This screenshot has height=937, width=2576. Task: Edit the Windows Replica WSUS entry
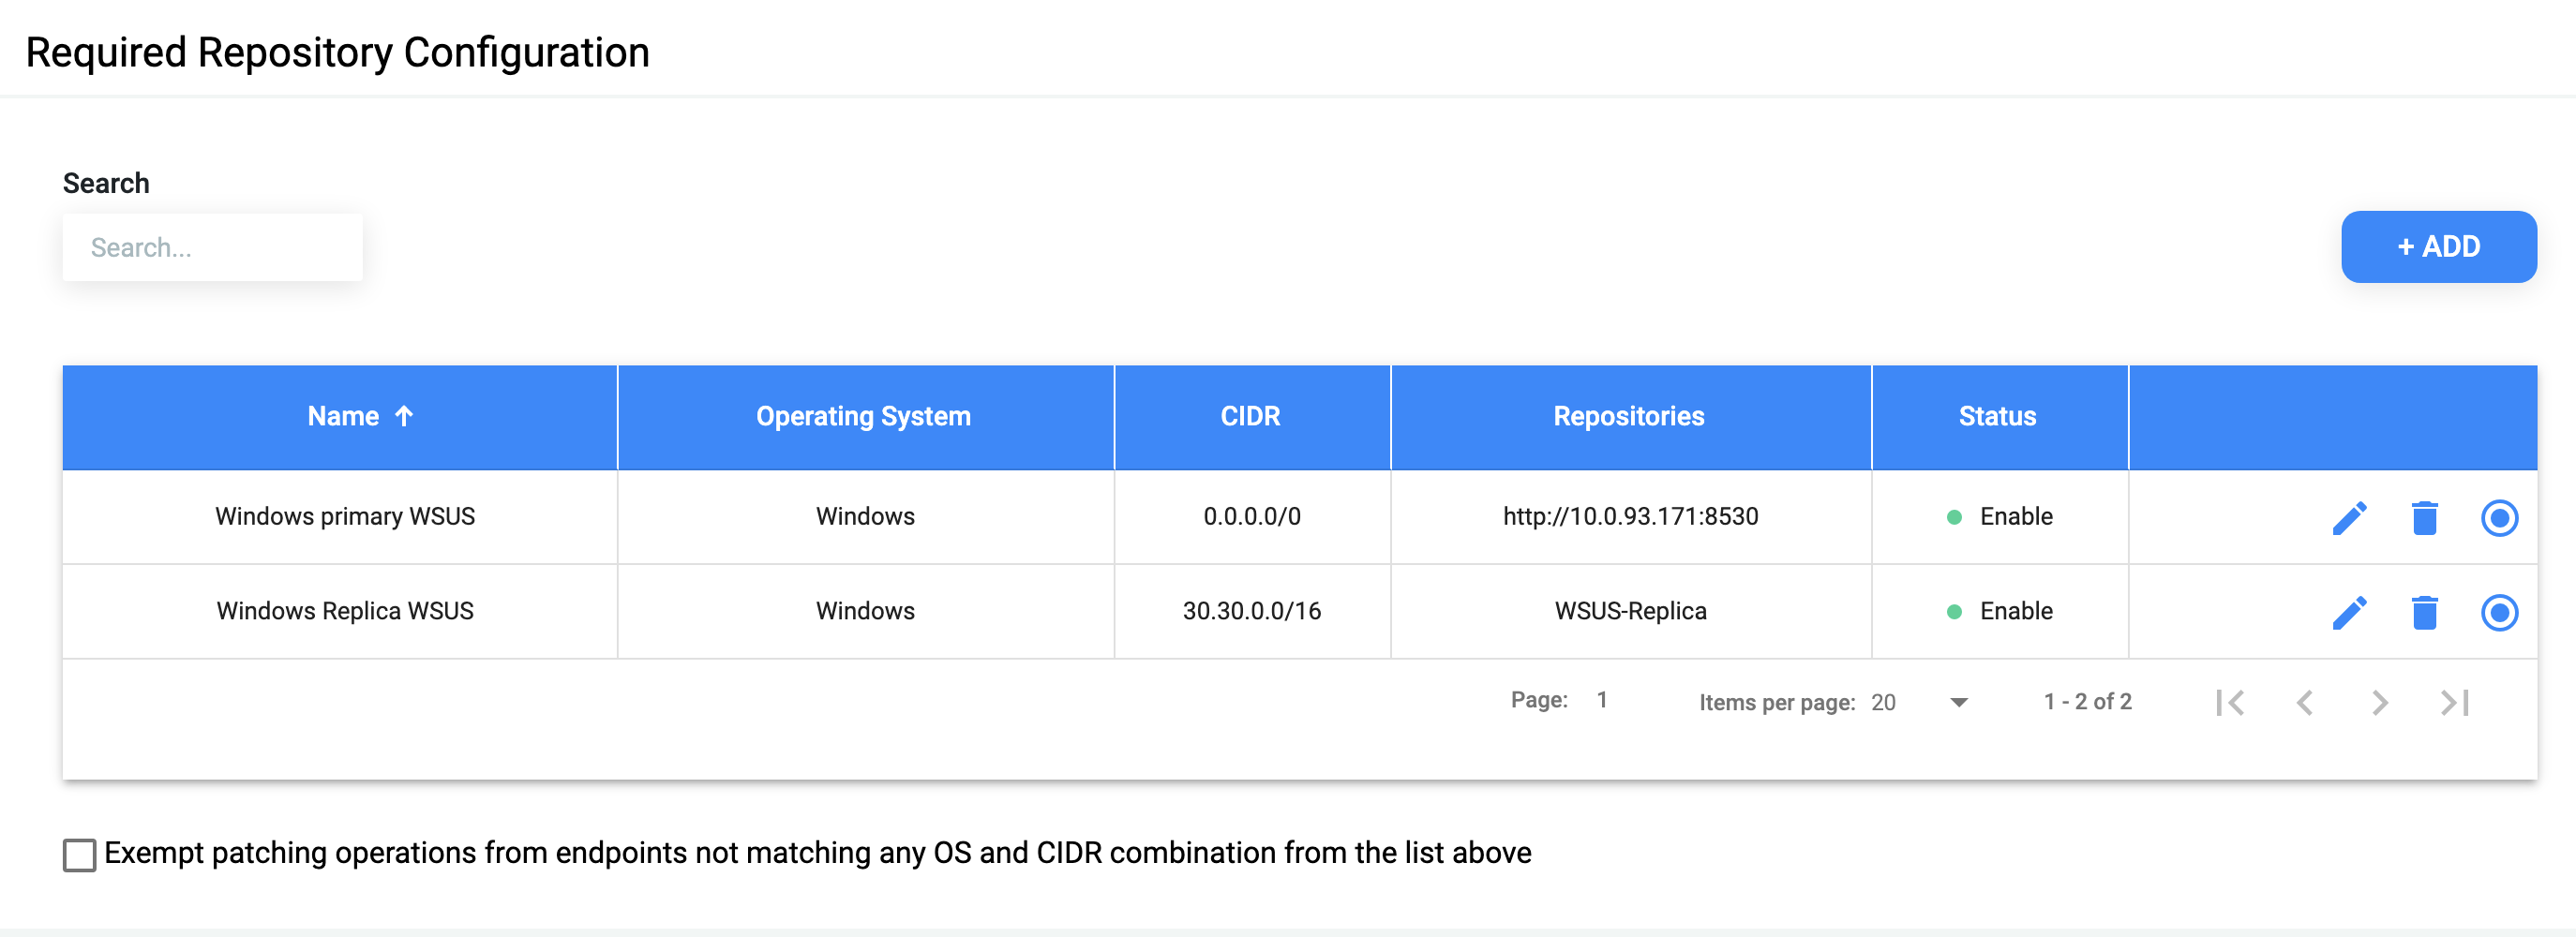[2350, 611]
